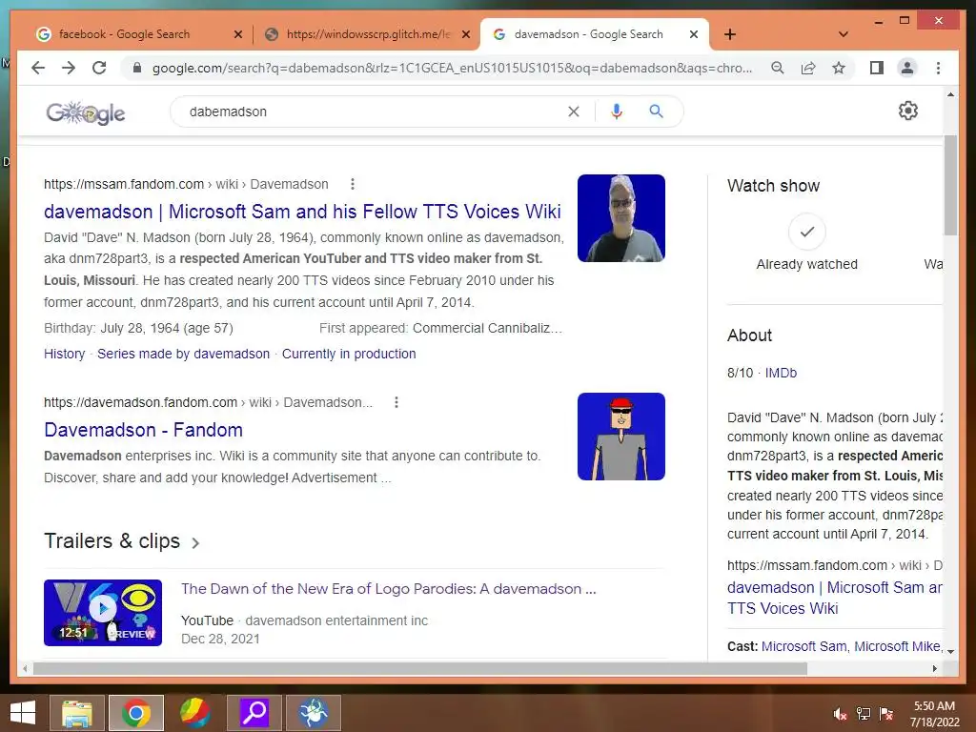
Task: Close the davemadson - Google Search tab
Action: pos(694,35)
